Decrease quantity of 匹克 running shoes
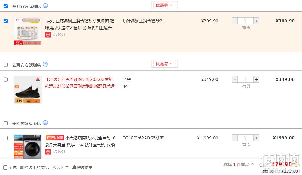 (x=235, y=79)
